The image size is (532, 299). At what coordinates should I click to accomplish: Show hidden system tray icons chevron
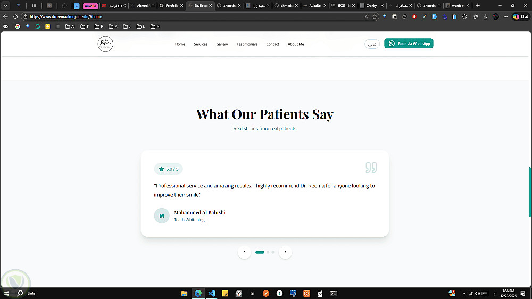point(464,294)
